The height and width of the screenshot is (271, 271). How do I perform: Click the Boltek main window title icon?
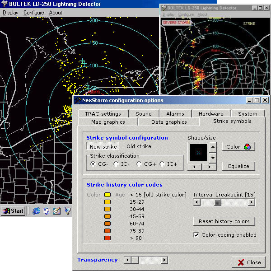[5, 4]
